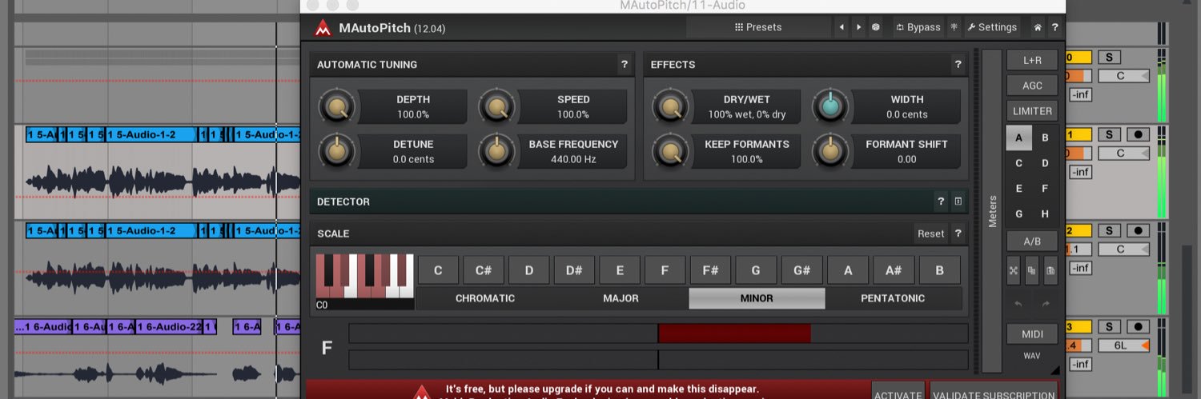Toggle the E note in scale
This screenshot has width=1201, height=399.
620,270
